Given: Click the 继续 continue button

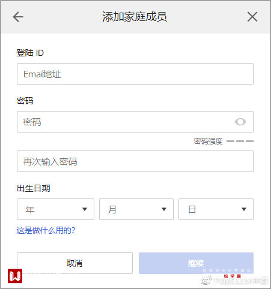Looking at the screenshot, I should pyautogui.click(x=196, y=263).
